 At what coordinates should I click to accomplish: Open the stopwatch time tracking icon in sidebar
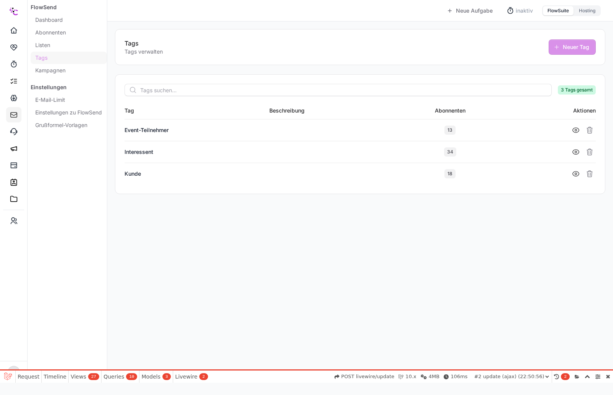click(x=14, y=64)
